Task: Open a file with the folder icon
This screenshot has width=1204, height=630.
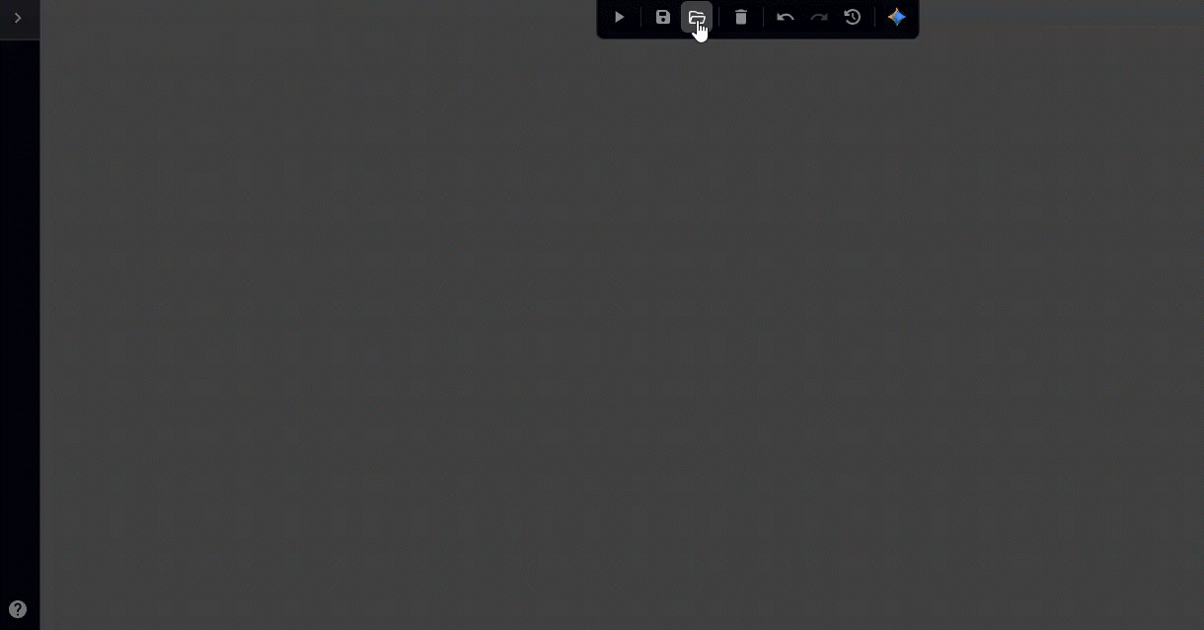Action: pyautogui.click(x=697, y=17)
